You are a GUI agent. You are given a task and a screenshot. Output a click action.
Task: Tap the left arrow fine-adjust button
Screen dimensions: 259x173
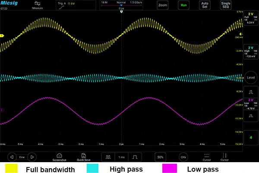11,157
